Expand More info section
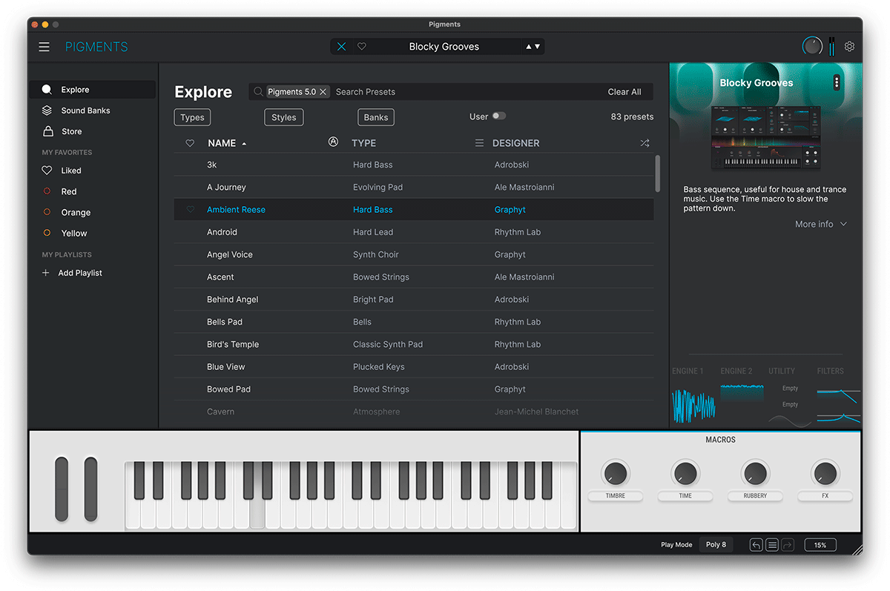The image size is (890, 591). click(x=820, y=224)
